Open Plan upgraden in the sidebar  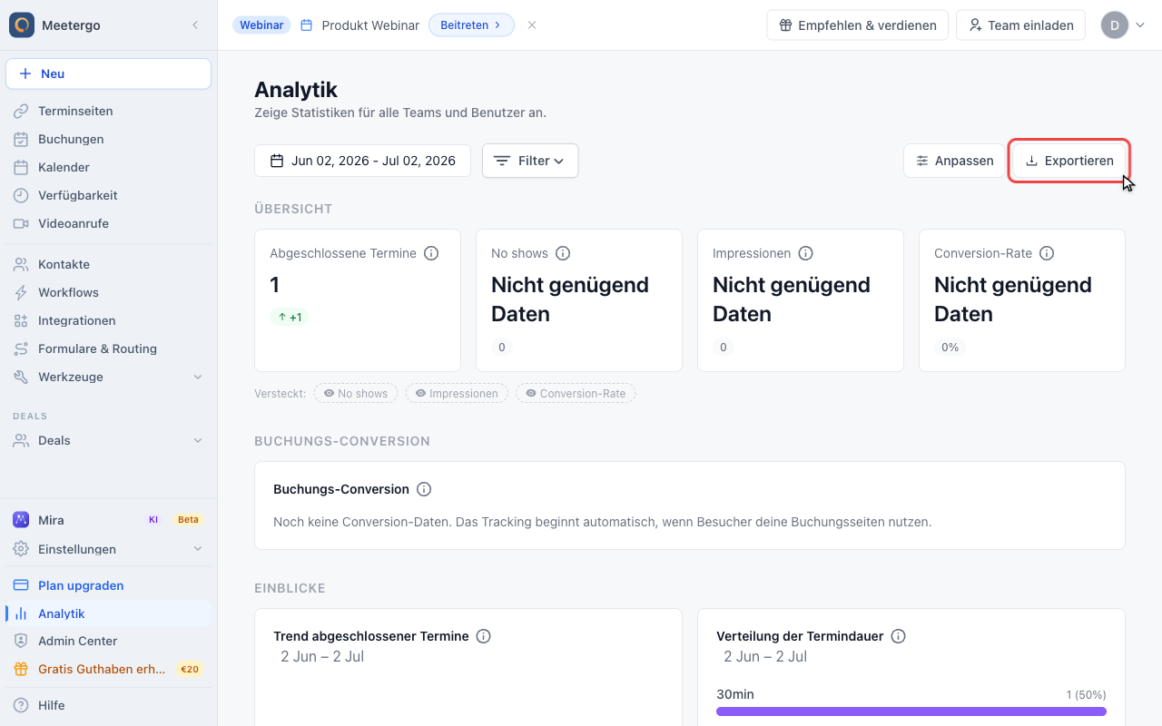[108, 585]
